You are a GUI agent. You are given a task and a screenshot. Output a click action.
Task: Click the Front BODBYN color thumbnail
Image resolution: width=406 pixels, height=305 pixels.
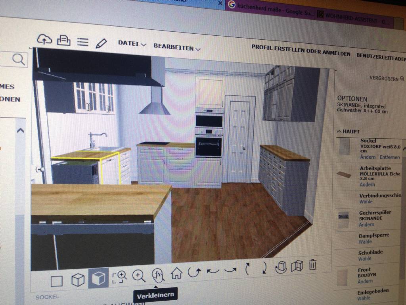[x=342, y=278]
